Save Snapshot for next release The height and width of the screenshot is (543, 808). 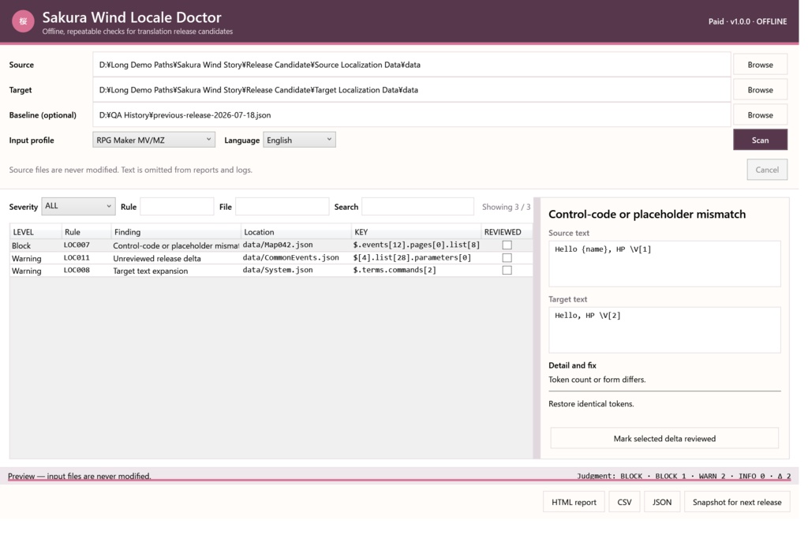click(x=737, y=502)
